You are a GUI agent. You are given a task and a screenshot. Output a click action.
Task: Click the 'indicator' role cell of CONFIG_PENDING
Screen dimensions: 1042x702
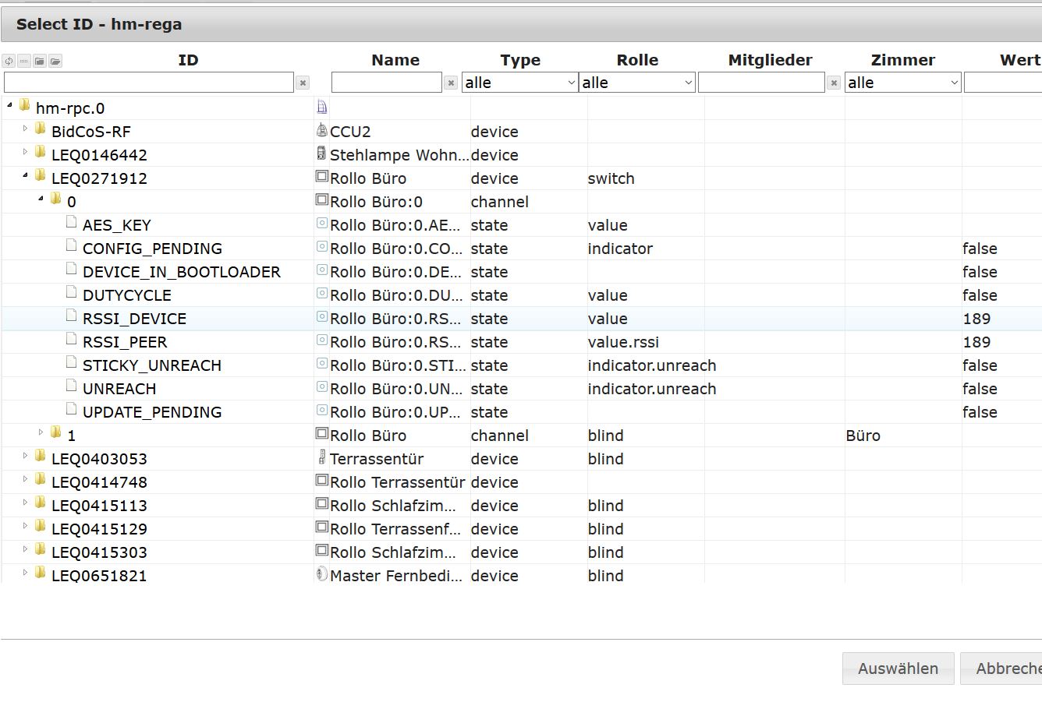click(620, 249)
